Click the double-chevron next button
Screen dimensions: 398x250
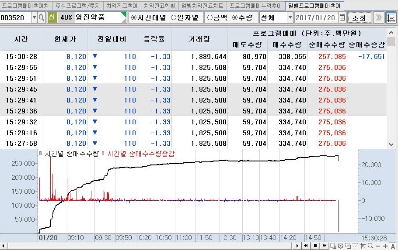378,17
